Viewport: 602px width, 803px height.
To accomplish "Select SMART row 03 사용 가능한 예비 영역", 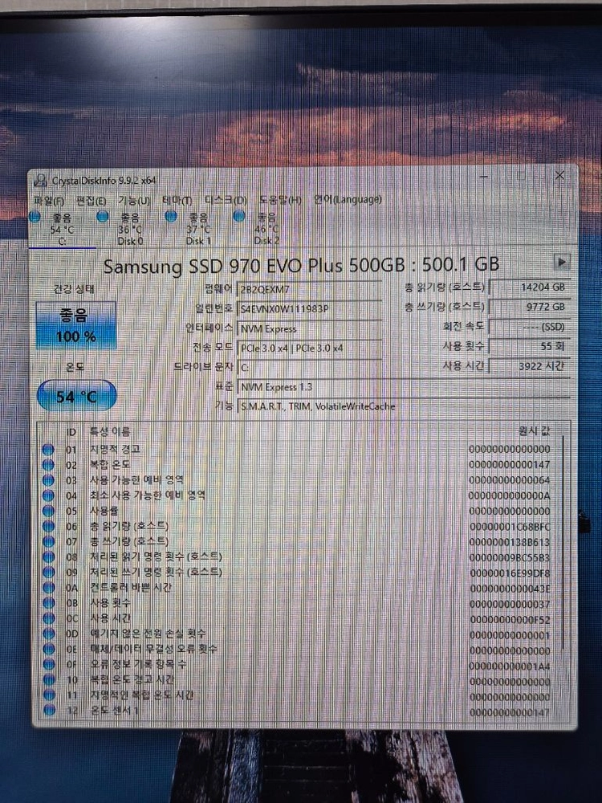I will click(x=299, y=480).
